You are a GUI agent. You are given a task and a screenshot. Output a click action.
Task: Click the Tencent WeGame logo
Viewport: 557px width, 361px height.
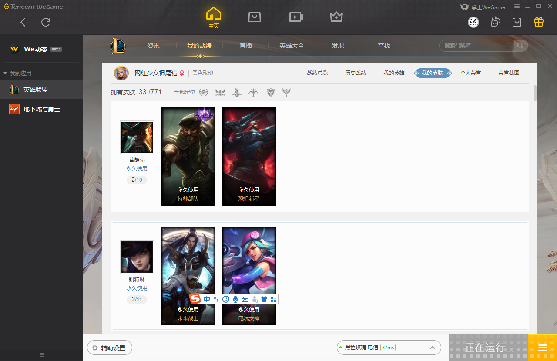point(34,7)
